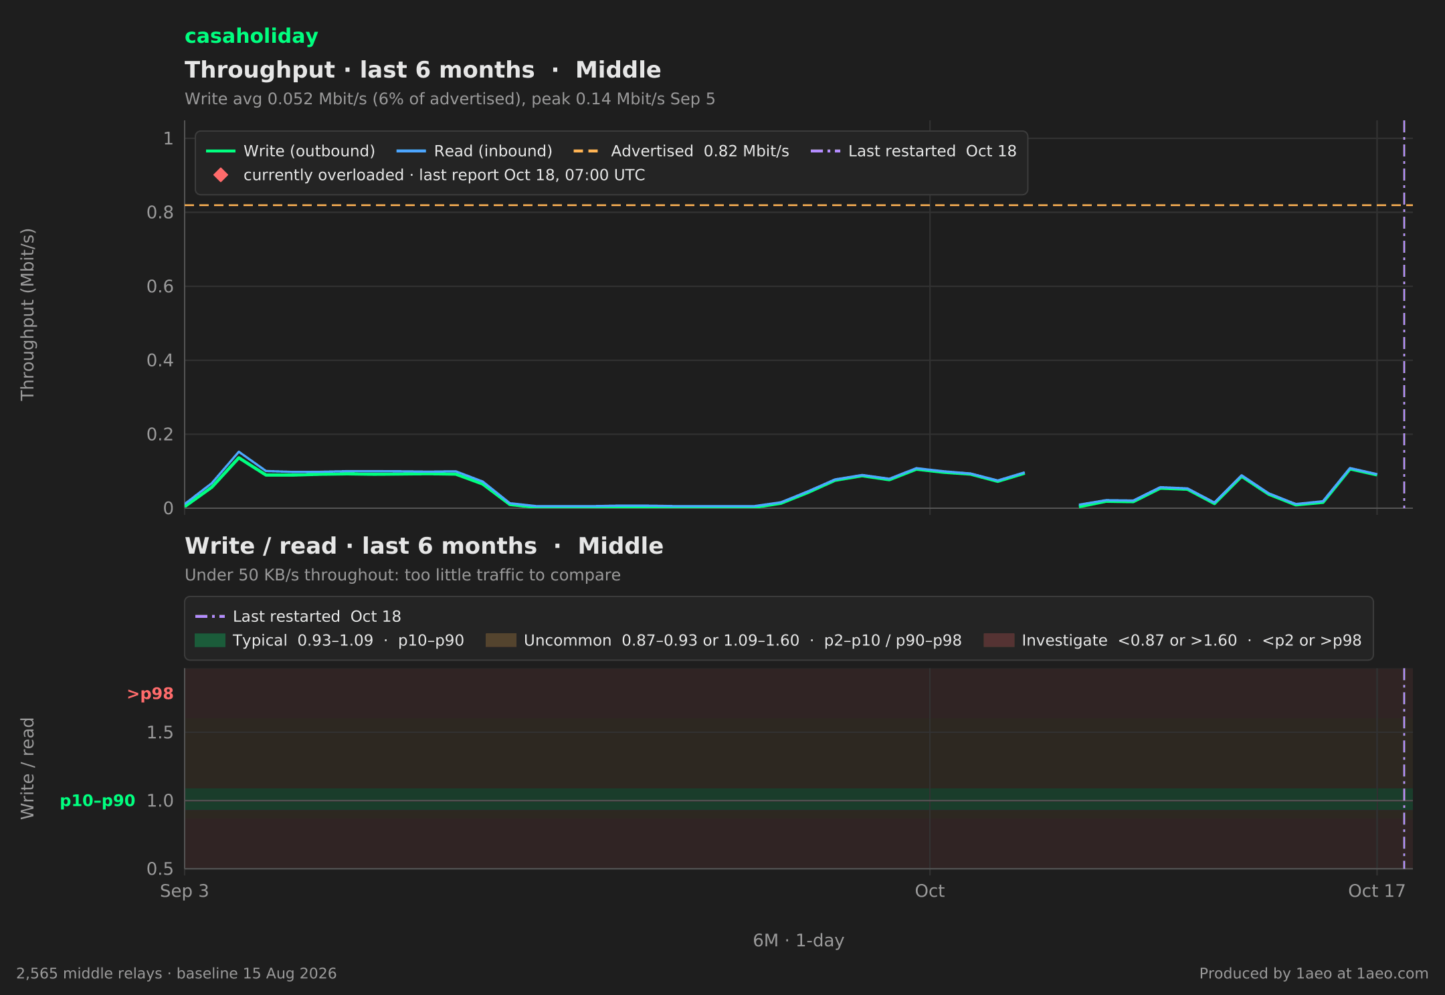Screen dimensions: 1445x995
Task: Click the purple restart marker line in throughput chart
Action: pyautogui.click(x=1404, y=314)
